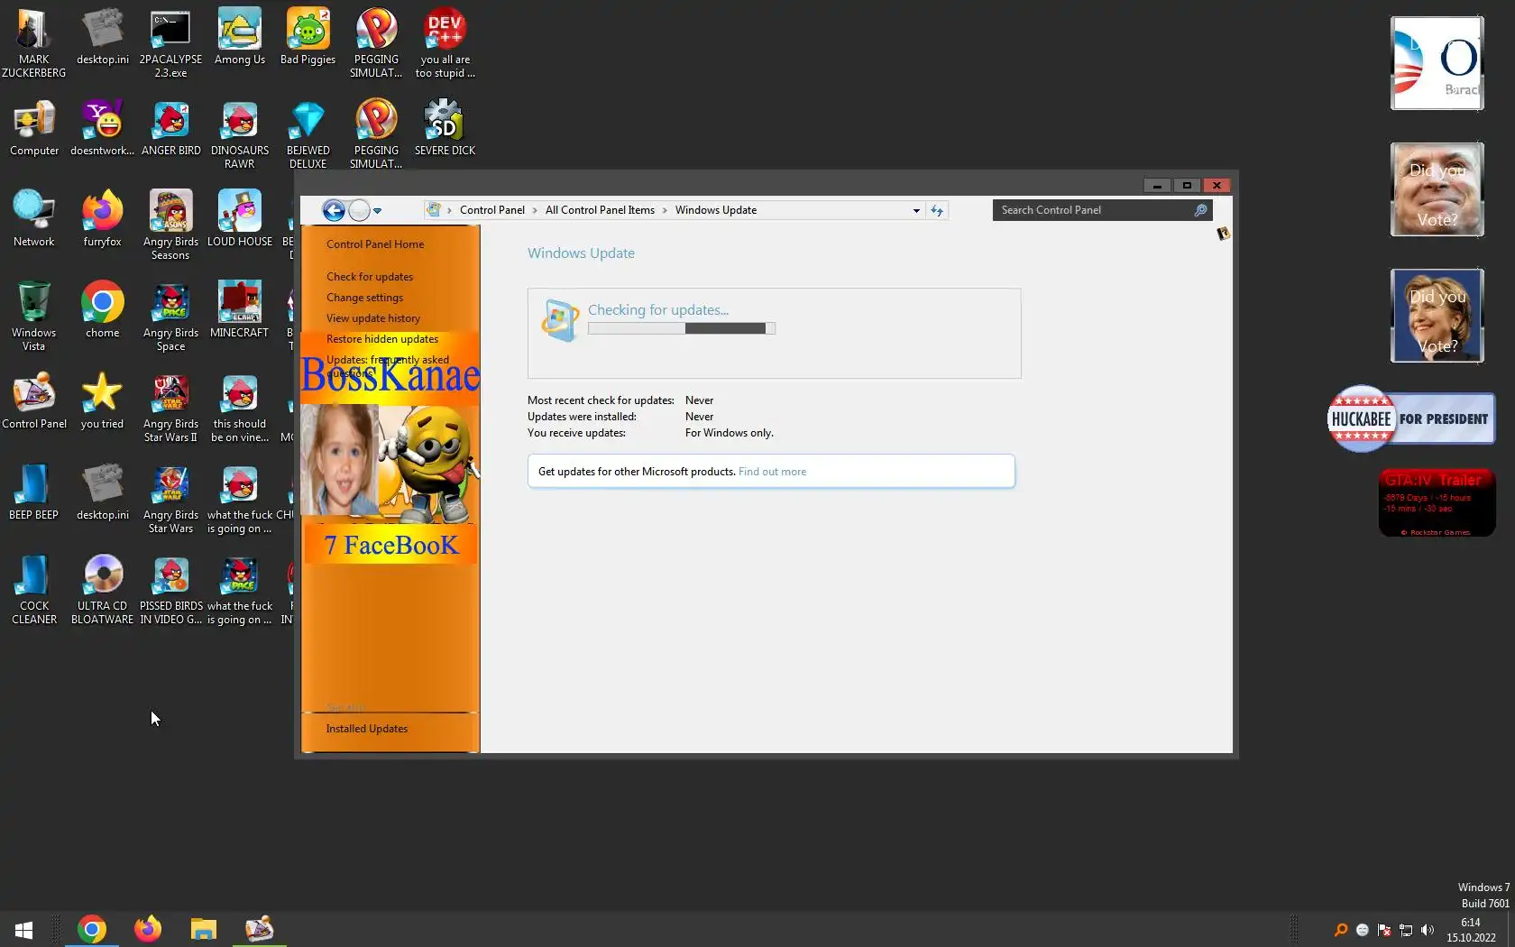Image resolution: width=1515 pixels, height=947 pixels.
Task: Click the 'Find out more' link
Action: [772, 472]
